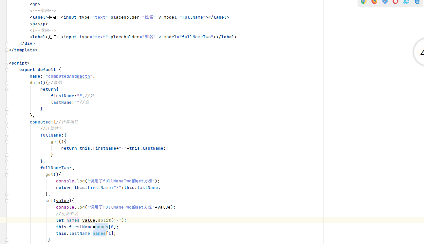424x244 pixels.
Task: Click this.firstName=names[0] statement
Action: [x=87, y=227]
